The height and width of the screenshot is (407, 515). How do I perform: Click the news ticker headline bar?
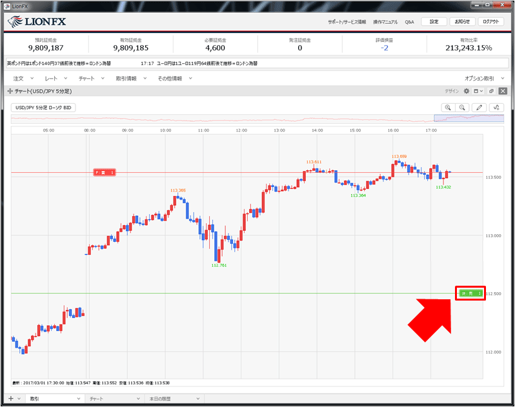257,63
